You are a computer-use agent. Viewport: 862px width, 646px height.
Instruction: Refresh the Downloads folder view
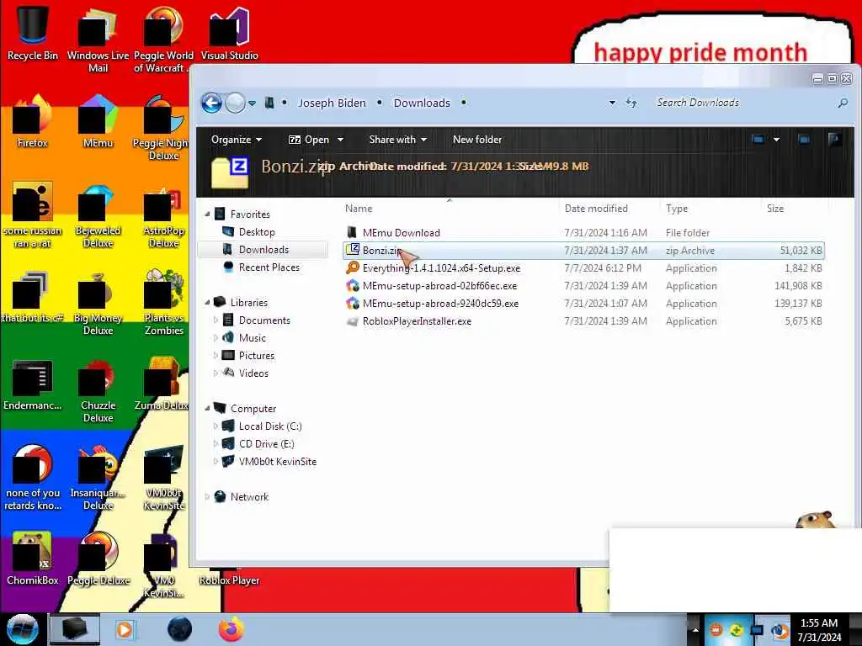coord(631,103)
